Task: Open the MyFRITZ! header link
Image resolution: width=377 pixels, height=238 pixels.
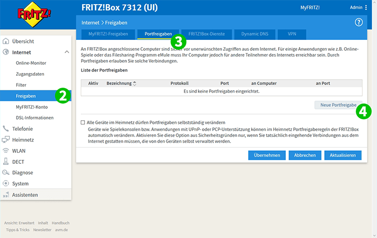Action: [310, 7]
